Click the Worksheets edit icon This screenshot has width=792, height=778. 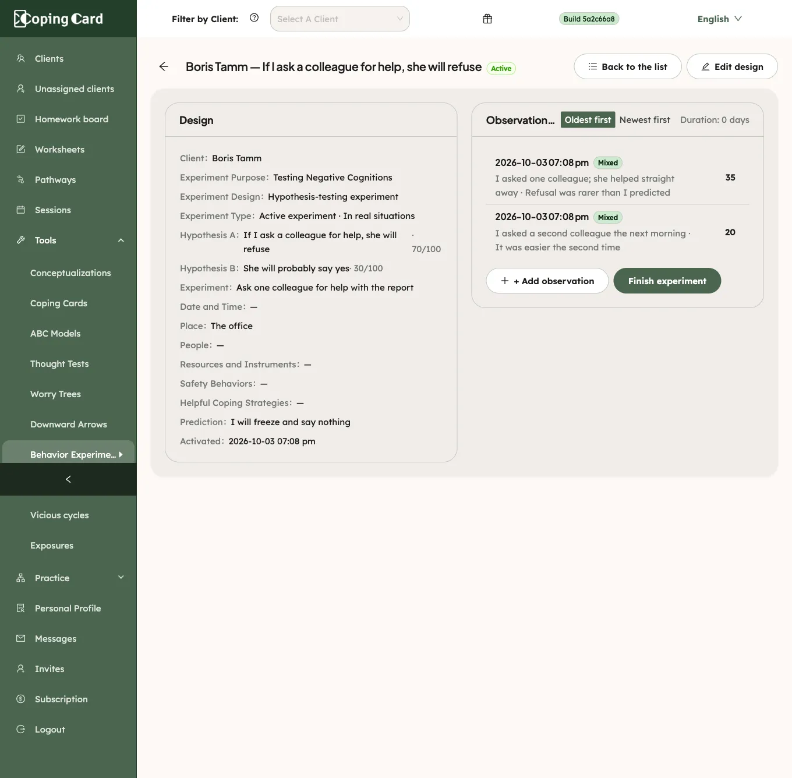(21, 149)
